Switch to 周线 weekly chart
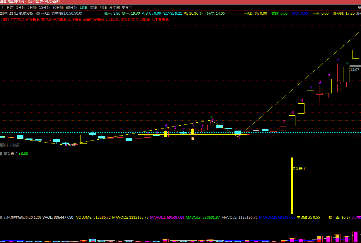This screenshot has height=243, width=361. 93,8
